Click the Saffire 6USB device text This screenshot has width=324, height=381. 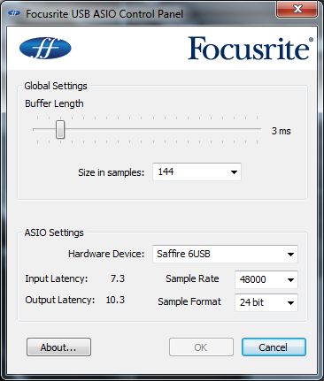tap(183, 254)
